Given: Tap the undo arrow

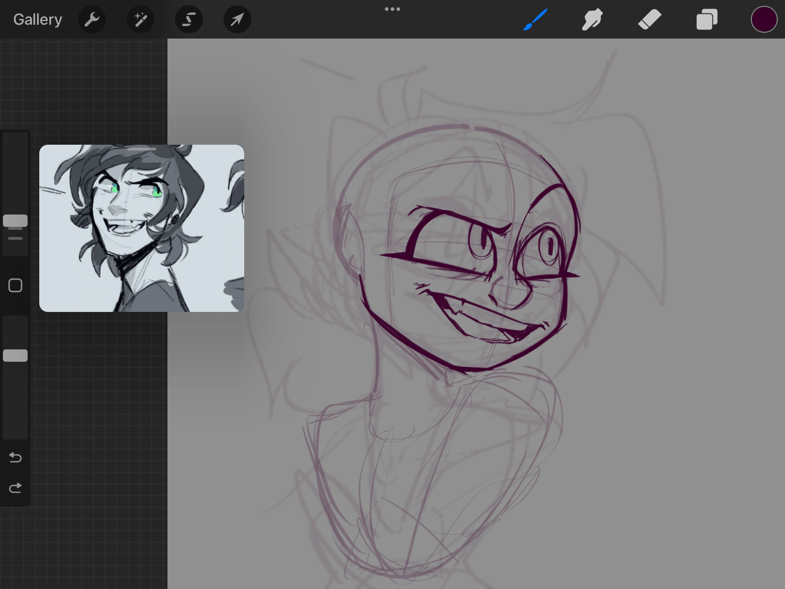Looking at the screenshot, I should coord(15,458).
